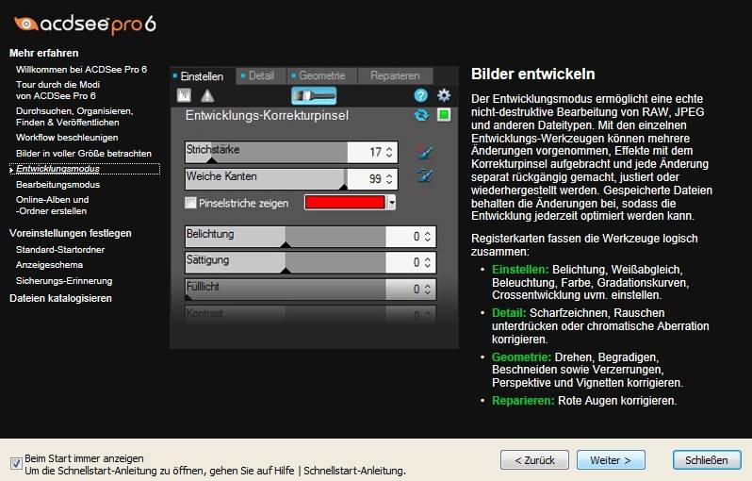Toggle the develop brush tool button
This screenshot has width=752, height=481.
pyautogui.click(x=314, y=96)
